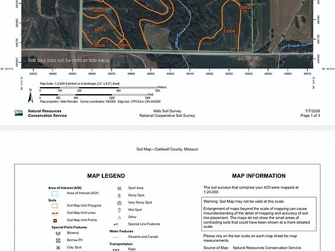The width and height of the screenshot is (335, 251).
Task: Click the Source of Map line
Action: [x=252, y=248]
